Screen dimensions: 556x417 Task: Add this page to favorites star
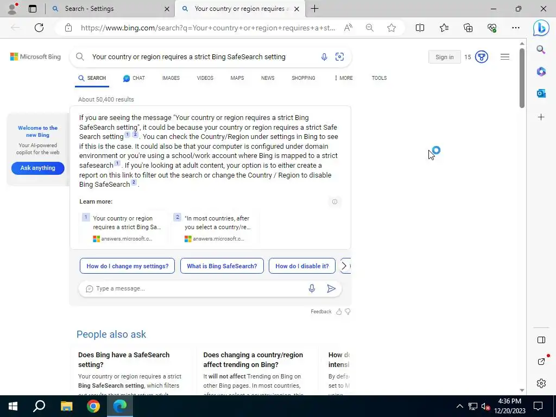(x=391, y=28)
